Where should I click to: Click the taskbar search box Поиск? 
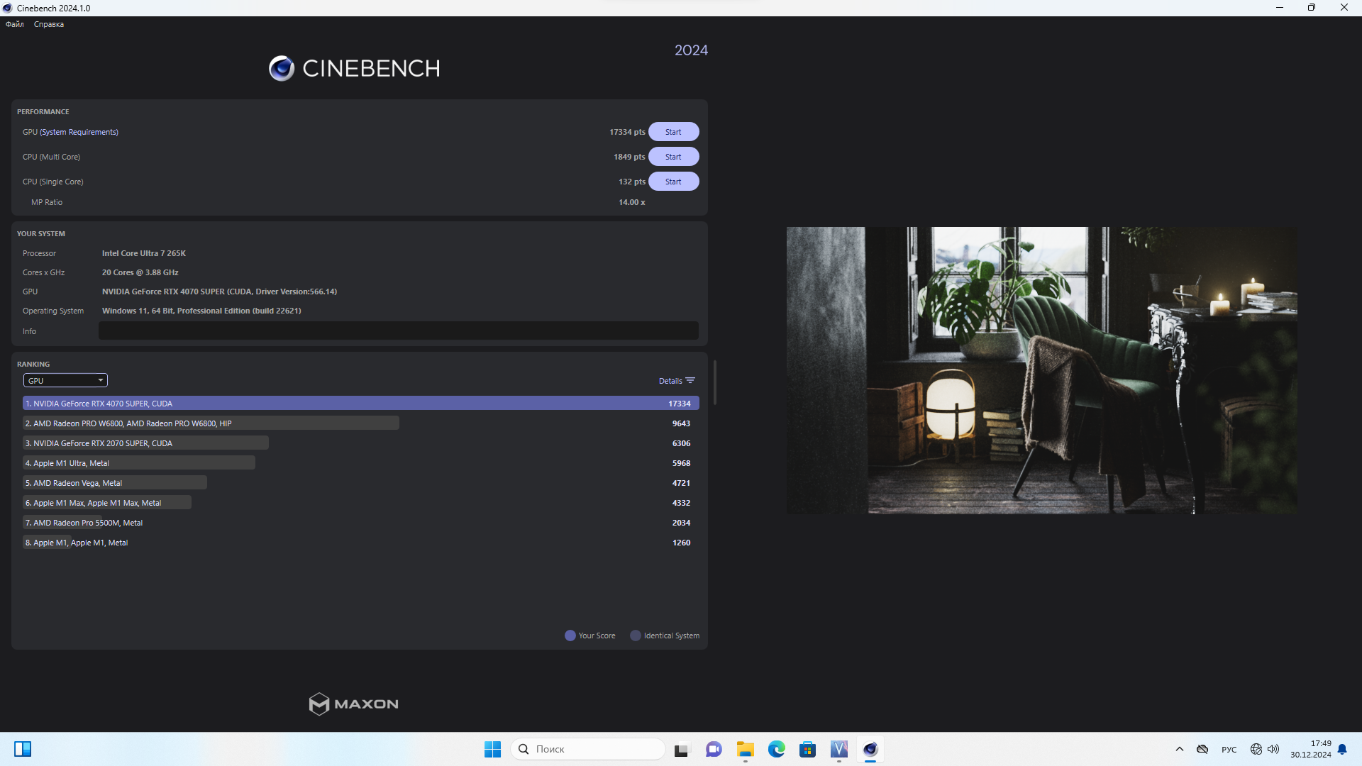tap(588, 749)
